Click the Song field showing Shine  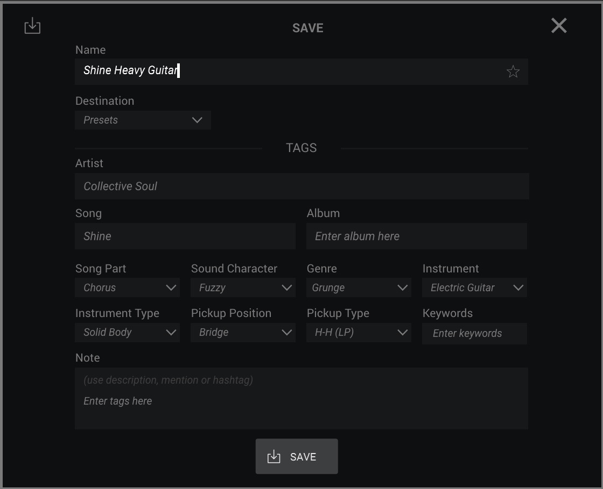(x=185, y=236)
